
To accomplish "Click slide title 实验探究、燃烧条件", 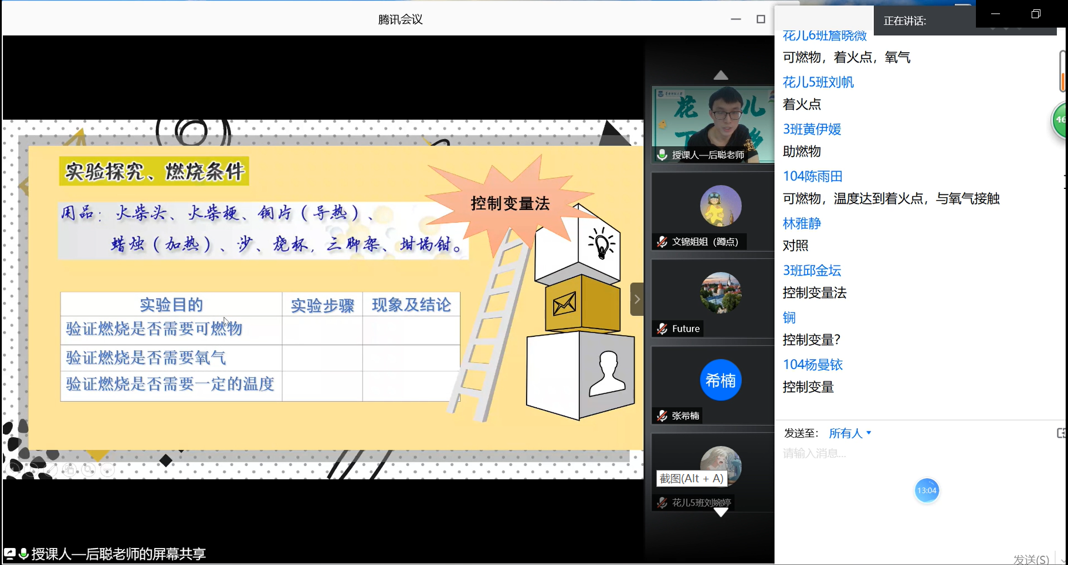I will (x=154, y=171).
